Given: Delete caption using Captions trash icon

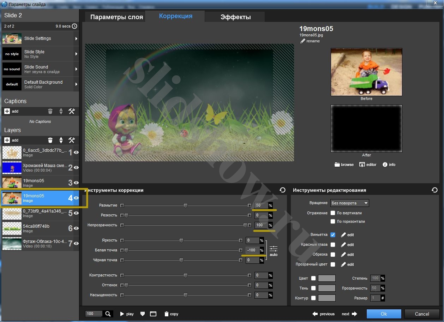Looking at the screenshot, I should tap(50, 111).
